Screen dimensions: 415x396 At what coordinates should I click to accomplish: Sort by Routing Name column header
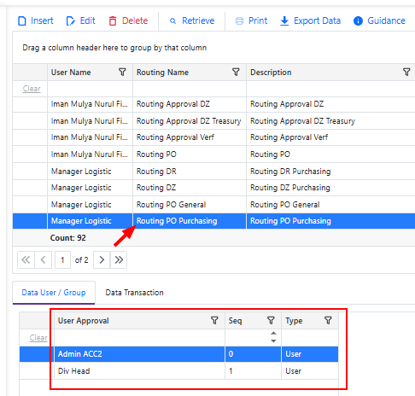(162, 73)
